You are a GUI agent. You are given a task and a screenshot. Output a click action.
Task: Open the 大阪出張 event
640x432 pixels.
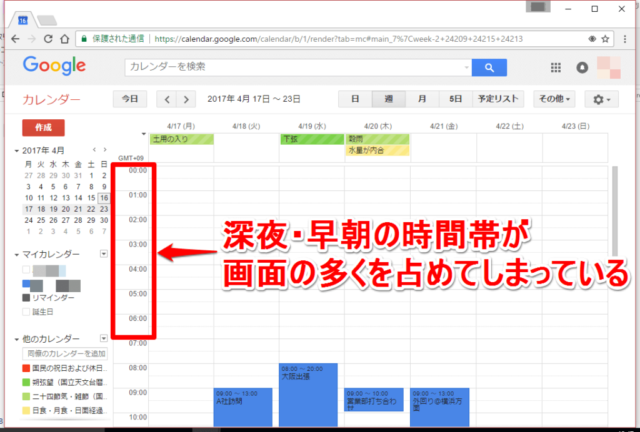click(x=308, y=395)
